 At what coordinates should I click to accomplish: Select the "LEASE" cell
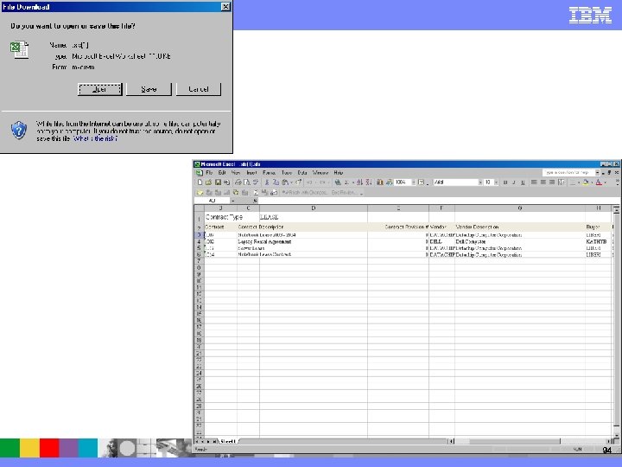tap(314, 217)
